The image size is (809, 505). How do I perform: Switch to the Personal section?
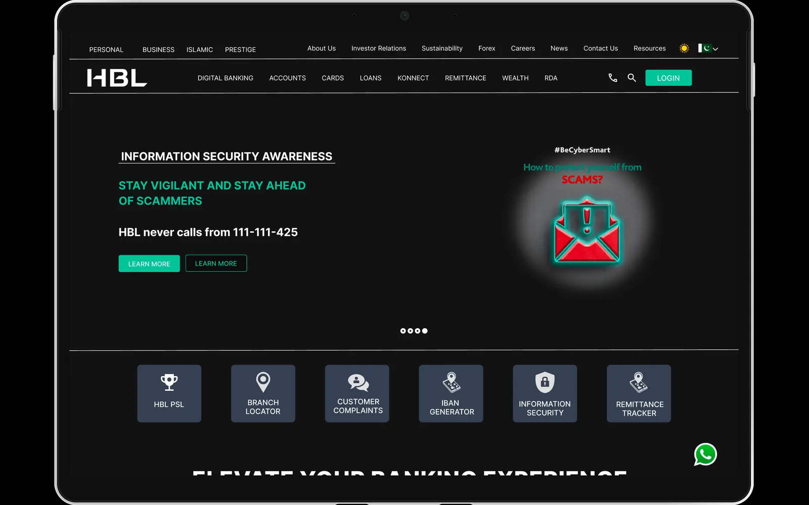[106, 49]
